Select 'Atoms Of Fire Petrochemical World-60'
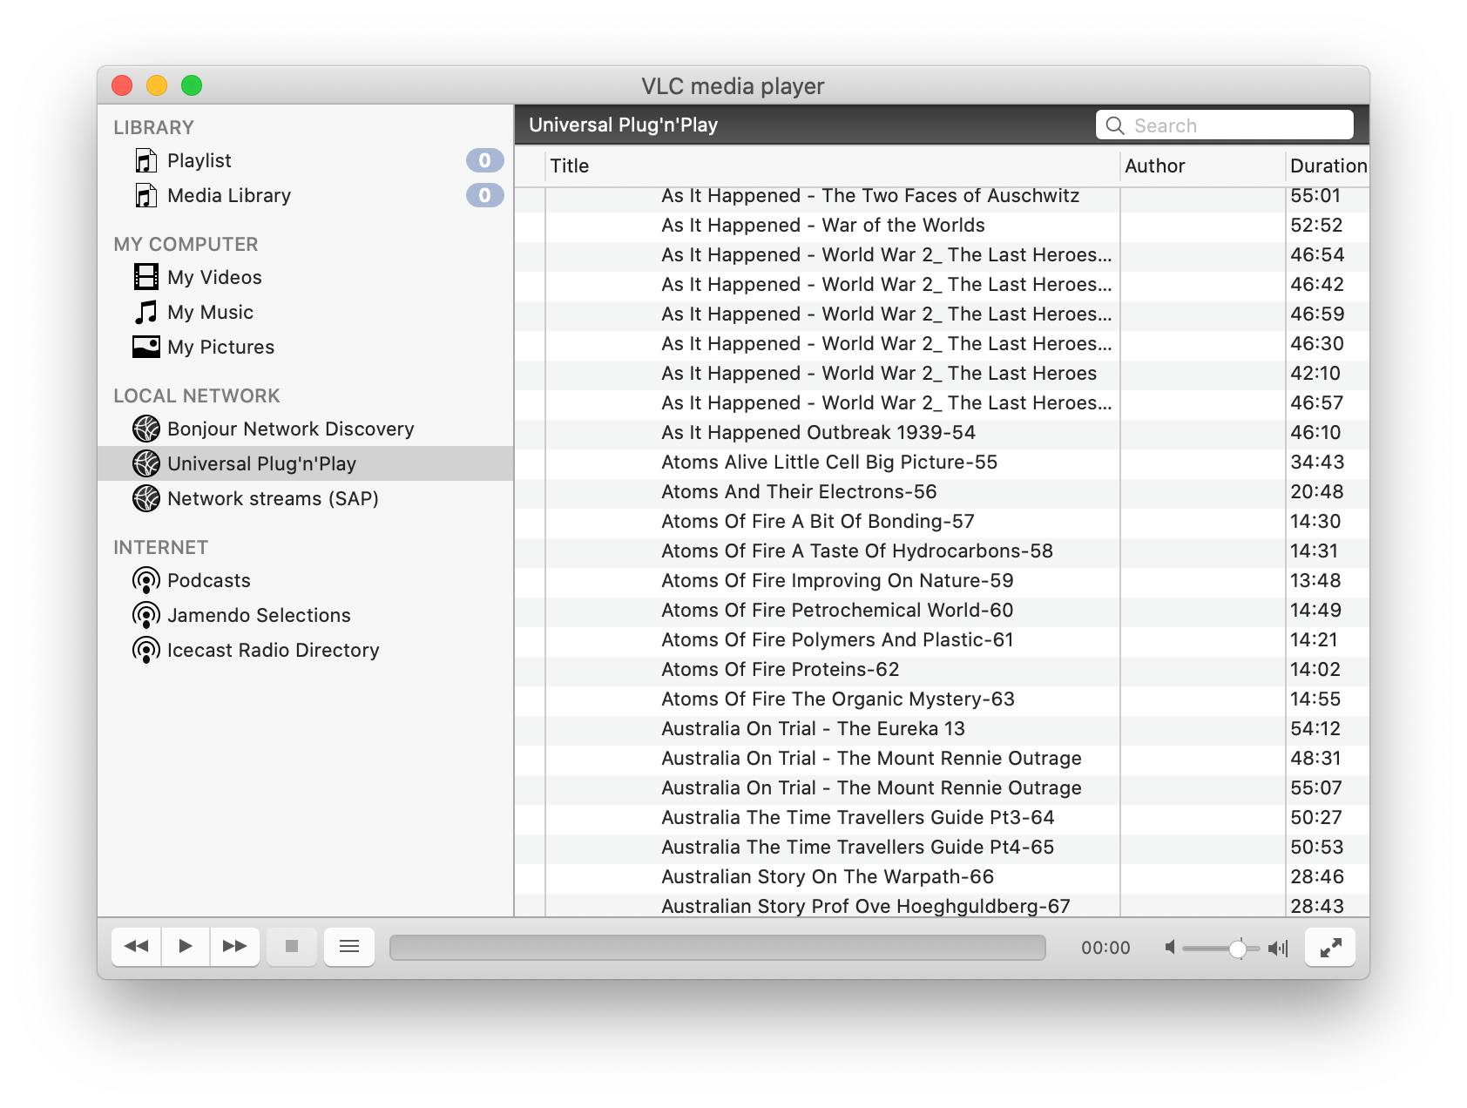The image size is (1467, 1108). click(942, 611)
